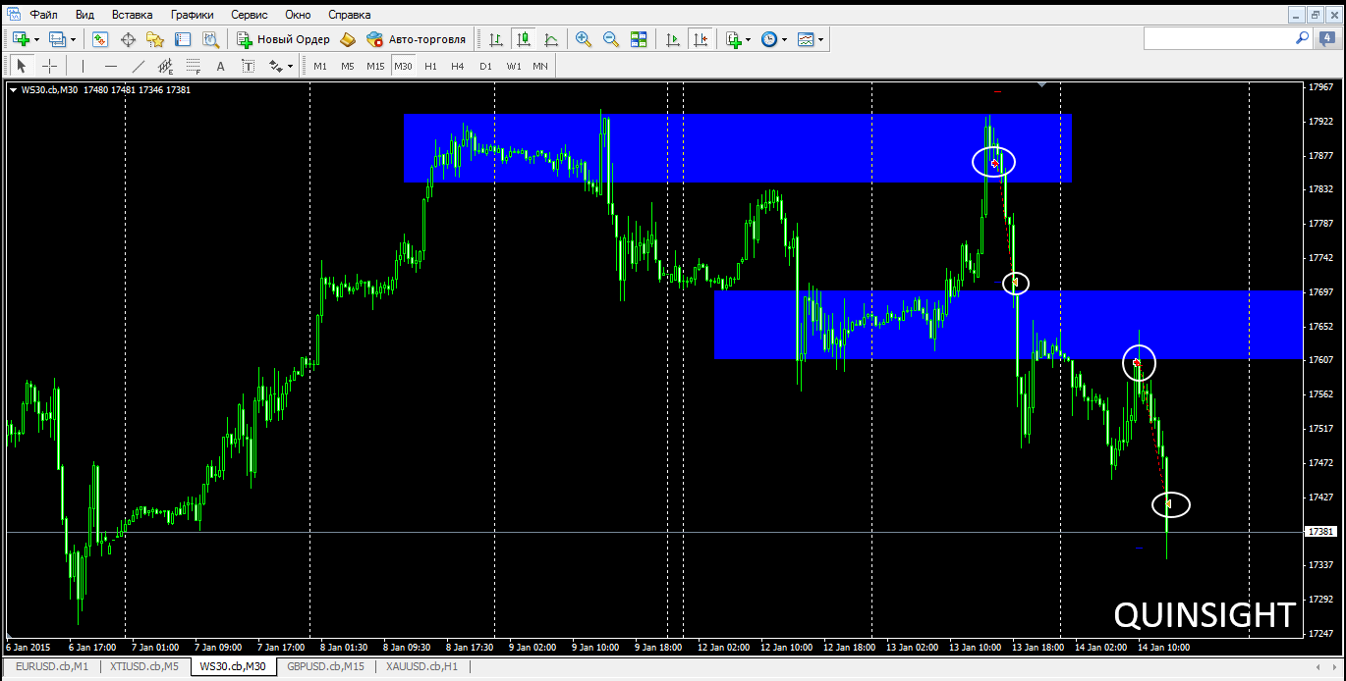Image resolution: width=1346 pixels, height=681 pixels.
Task: Select the Vertical Line drawing tool
Action: pyautogui.click(x=83, y=66)
